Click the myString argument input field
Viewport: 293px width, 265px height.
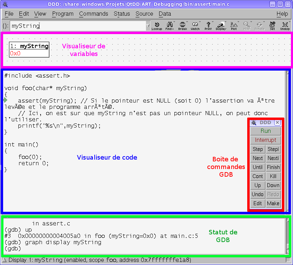pos(78,26)
